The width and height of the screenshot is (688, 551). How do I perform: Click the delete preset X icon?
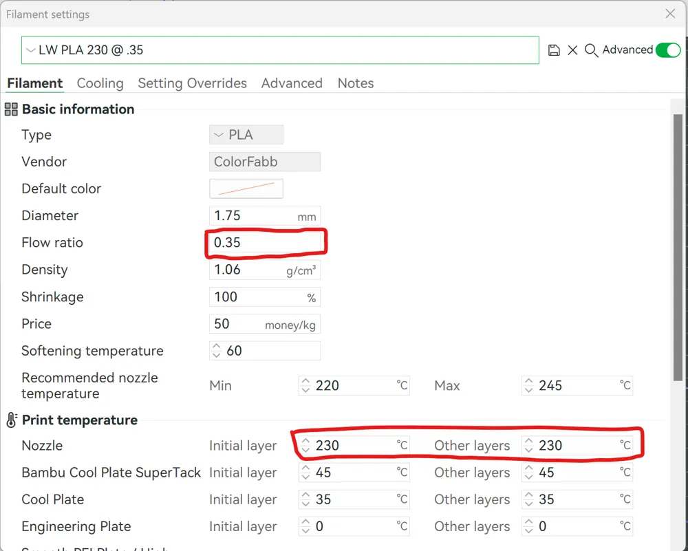pyautogui.click(x=572, y=50)
